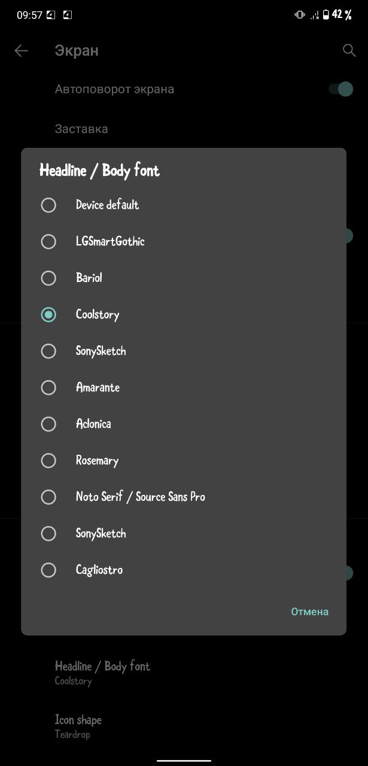The image size is (368, 766).
Task: Open the Icon shape Teardrop setting
Action: (x=184, y=727)
